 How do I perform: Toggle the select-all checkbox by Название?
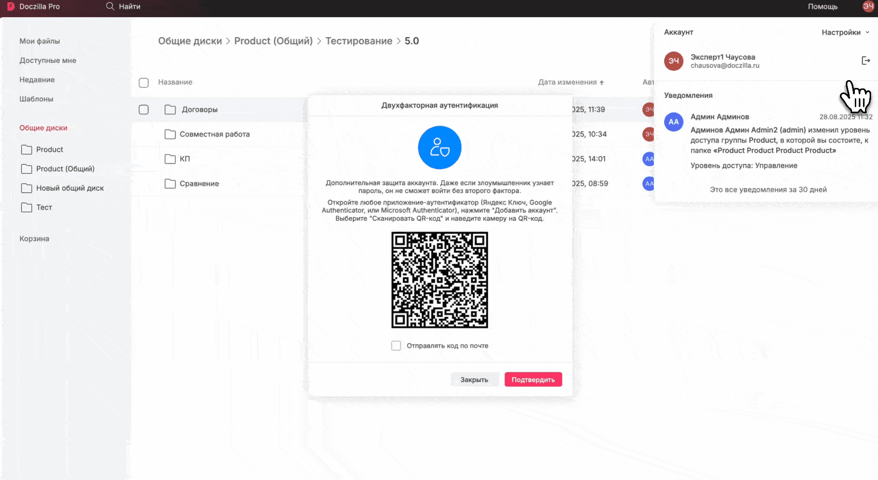click(144, 82)
